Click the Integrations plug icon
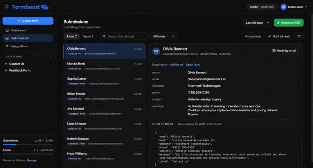The height and width of the screenshot is (168, 313). coord(7,46)
